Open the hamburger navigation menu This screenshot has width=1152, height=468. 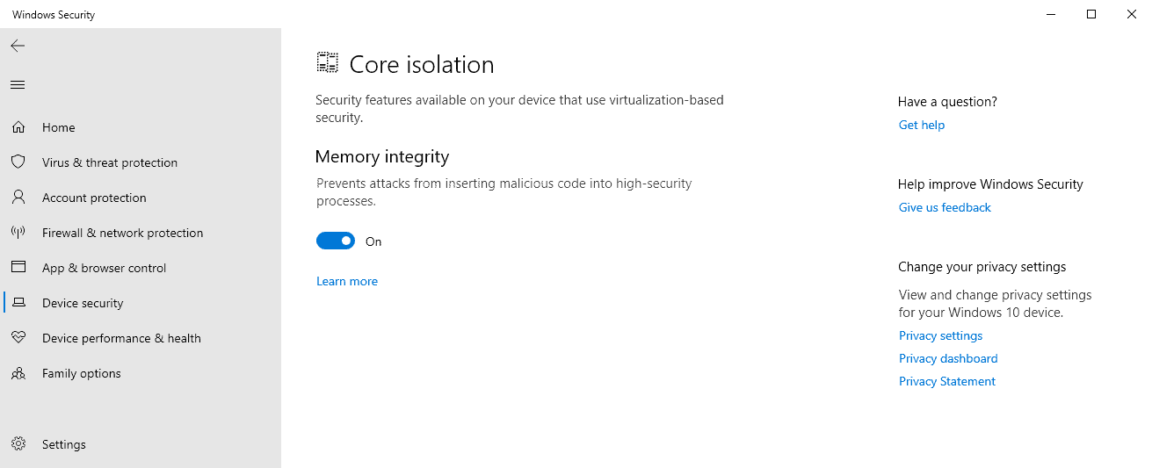(x=18, y=85)
